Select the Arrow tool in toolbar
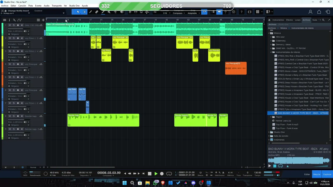 78,12
